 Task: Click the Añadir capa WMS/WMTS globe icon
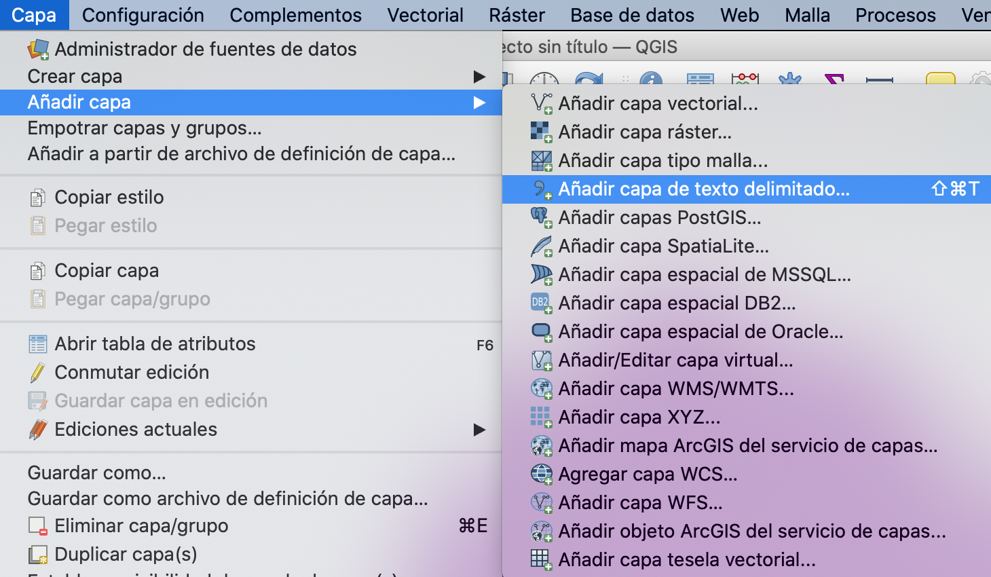pos(541,388)
